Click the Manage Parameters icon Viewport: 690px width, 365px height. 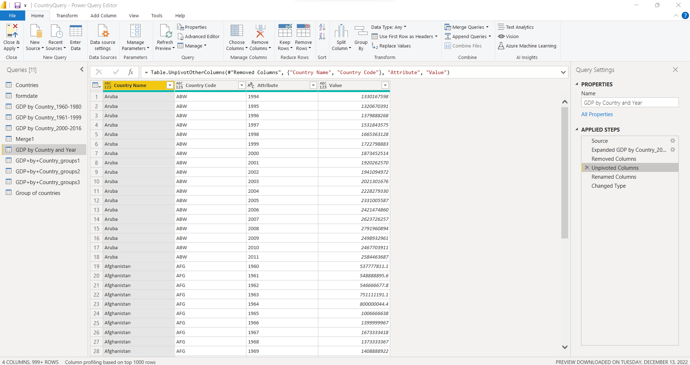tap(135, 31)
